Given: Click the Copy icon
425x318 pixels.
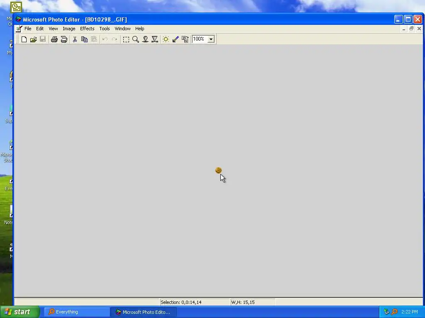Looking at the screenshot, I should coord(84,39).
